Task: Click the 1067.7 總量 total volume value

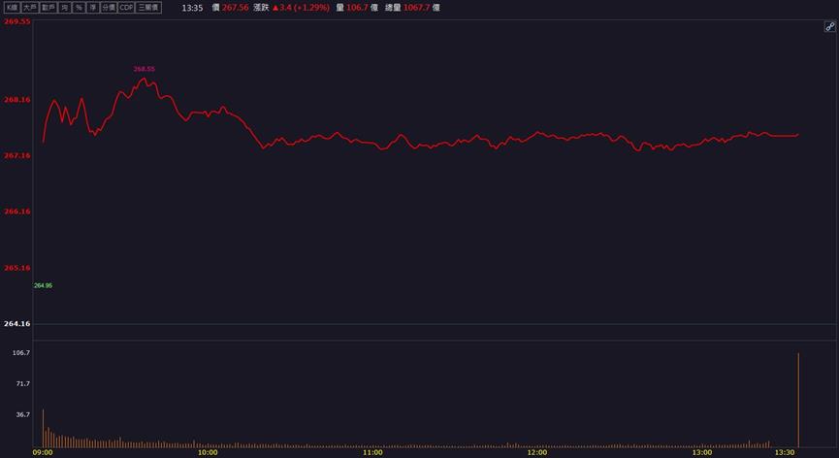Action: tap(417, 8)
